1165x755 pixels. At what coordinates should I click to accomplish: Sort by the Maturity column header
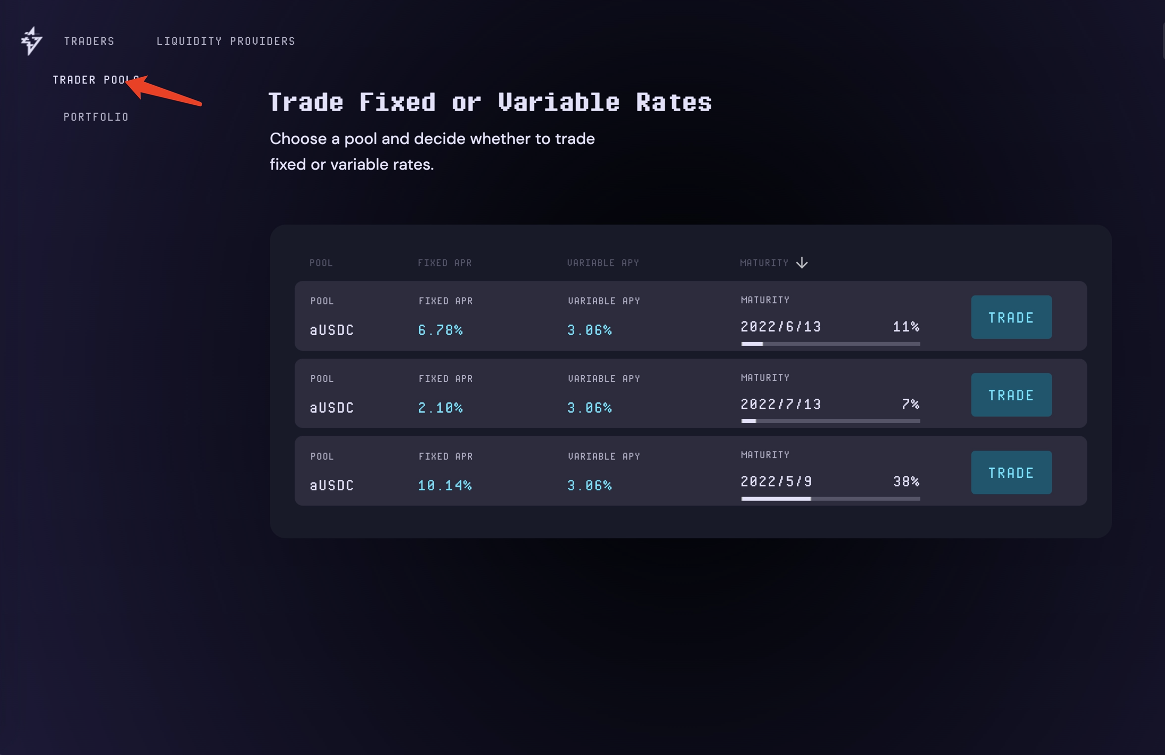[764, 263]
